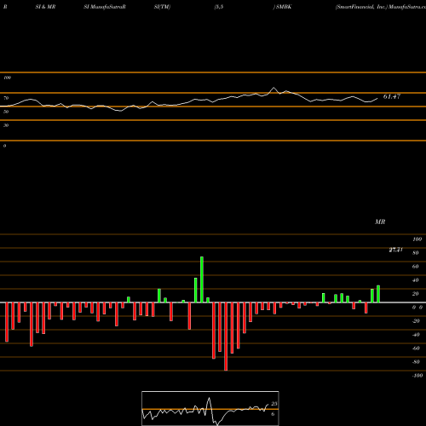Click the SMBK ticker text in header
This screenshot has width=426, height=426.
click(x=284, y=7)
